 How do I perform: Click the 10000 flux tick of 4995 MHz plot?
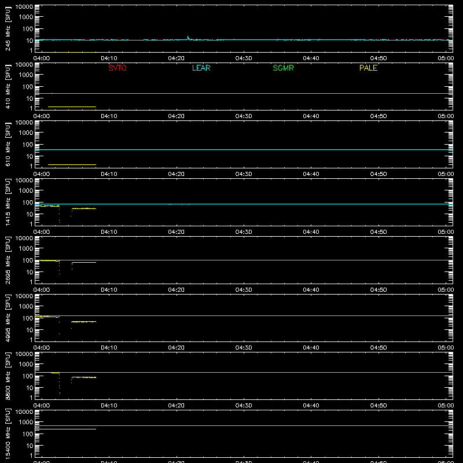24,296
